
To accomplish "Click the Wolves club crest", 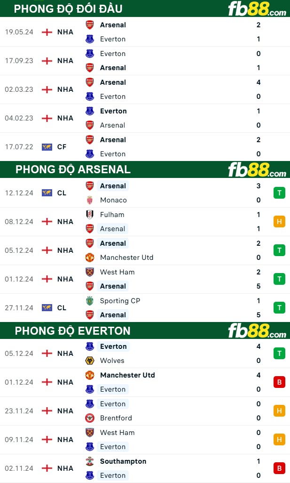I will click(90, 361).
